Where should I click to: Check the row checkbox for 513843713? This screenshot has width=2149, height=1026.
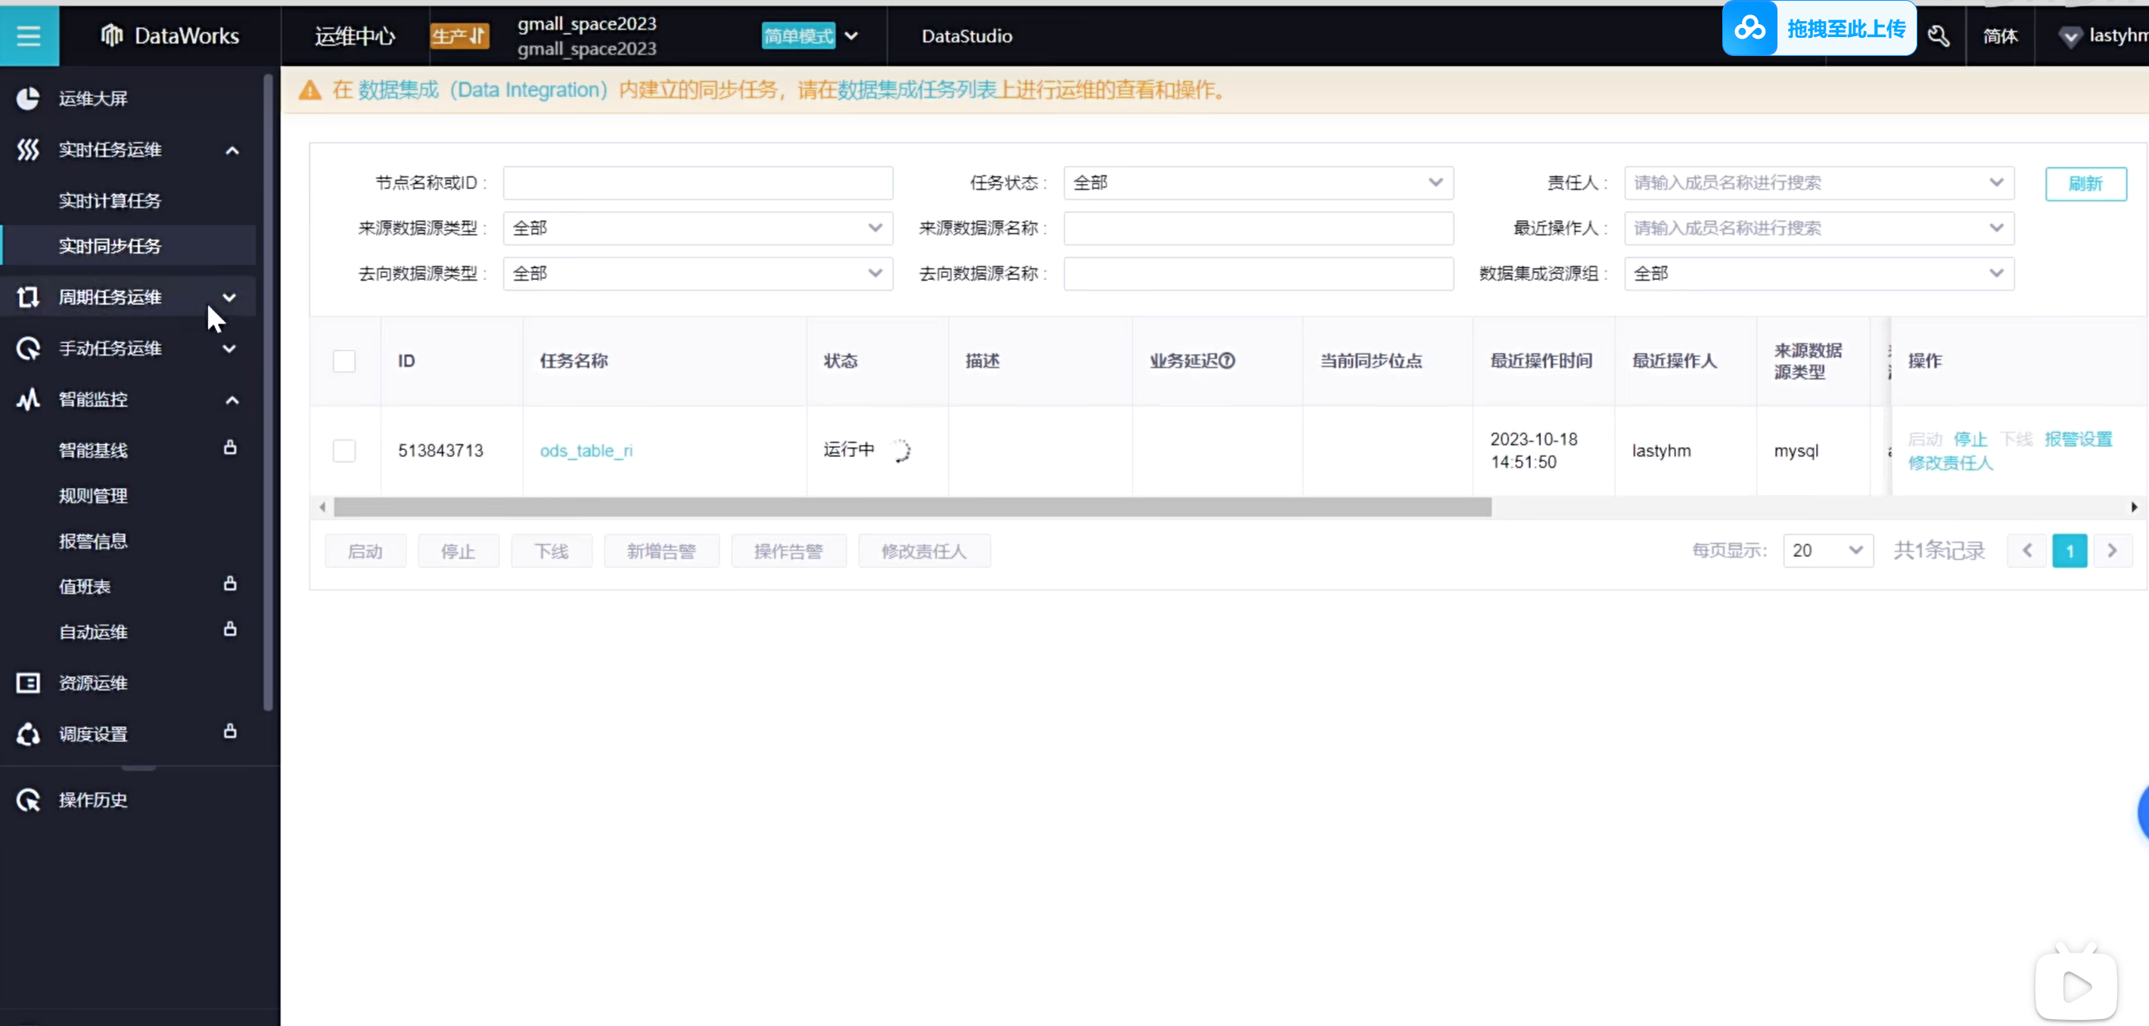(344, 450)
